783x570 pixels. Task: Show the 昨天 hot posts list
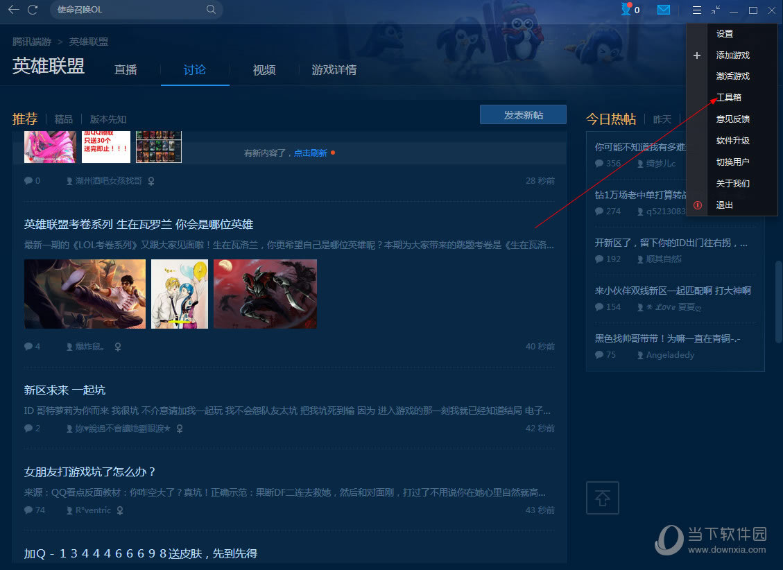click(662, 119)
